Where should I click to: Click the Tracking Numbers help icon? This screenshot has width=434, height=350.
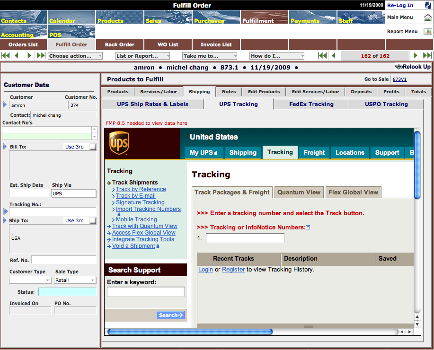click(x=308, y=227)
